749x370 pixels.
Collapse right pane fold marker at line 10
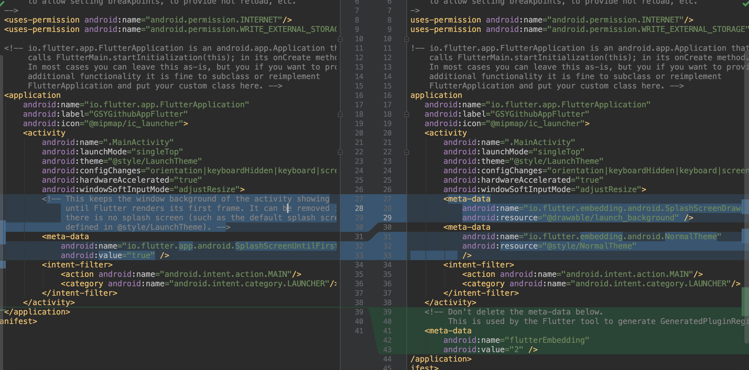(x=407, y=39)
